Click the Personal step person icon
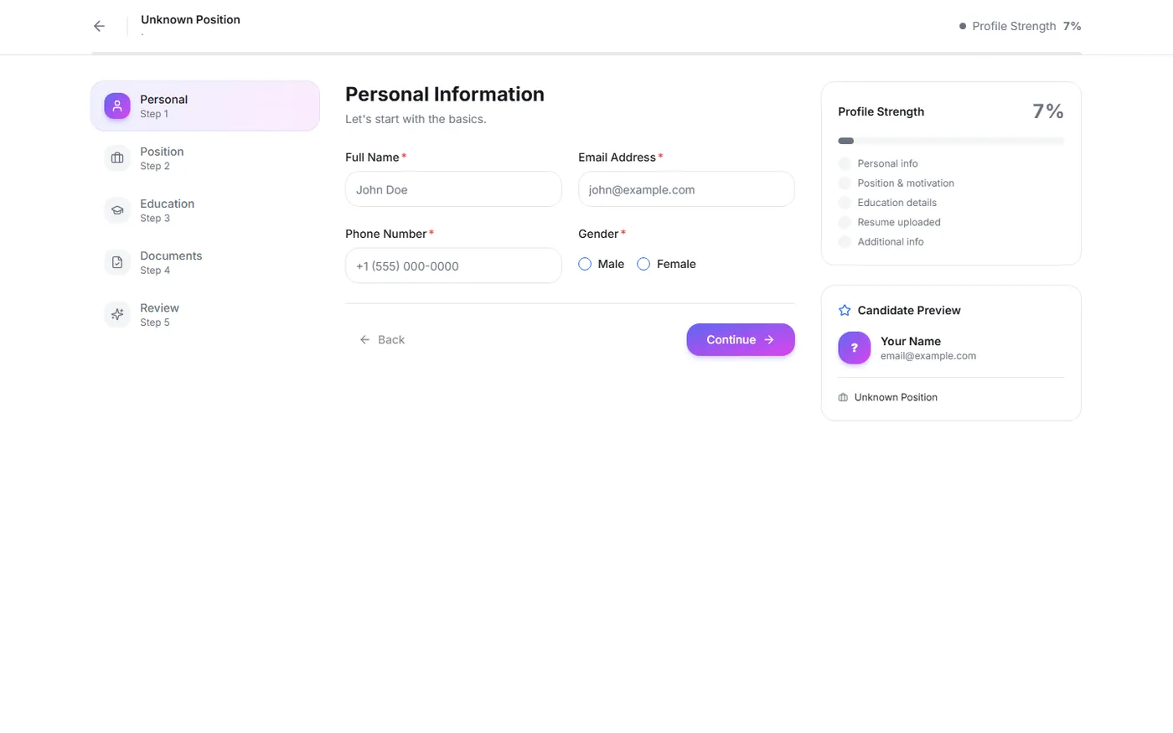 (117, 106)
